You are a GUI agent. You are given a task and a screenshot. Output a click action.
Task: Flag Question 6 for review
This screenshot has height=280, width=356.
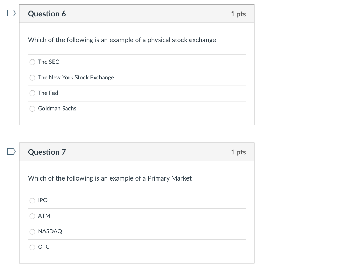[11, 13]
